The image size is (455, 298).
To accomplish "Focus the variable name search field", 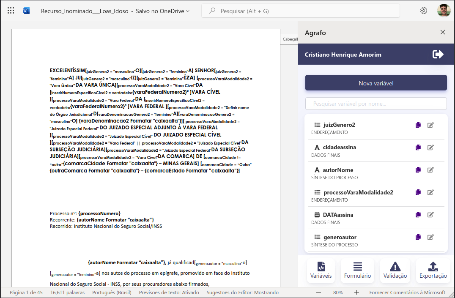I will tap(376, 104).
